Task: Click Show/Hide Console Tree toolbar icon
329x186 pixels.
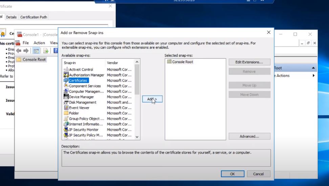Action: tap(36, 50)
